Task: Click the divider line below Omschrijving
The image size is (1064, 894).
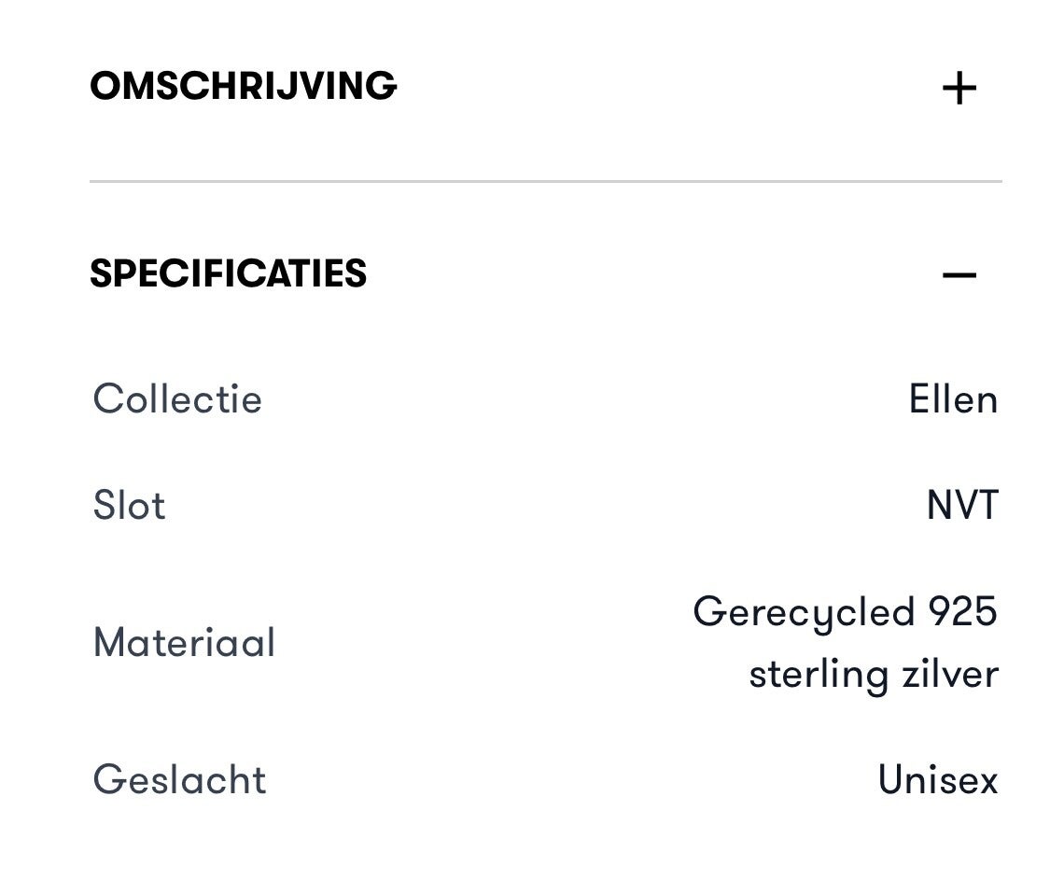Action: tap(546, 181)
